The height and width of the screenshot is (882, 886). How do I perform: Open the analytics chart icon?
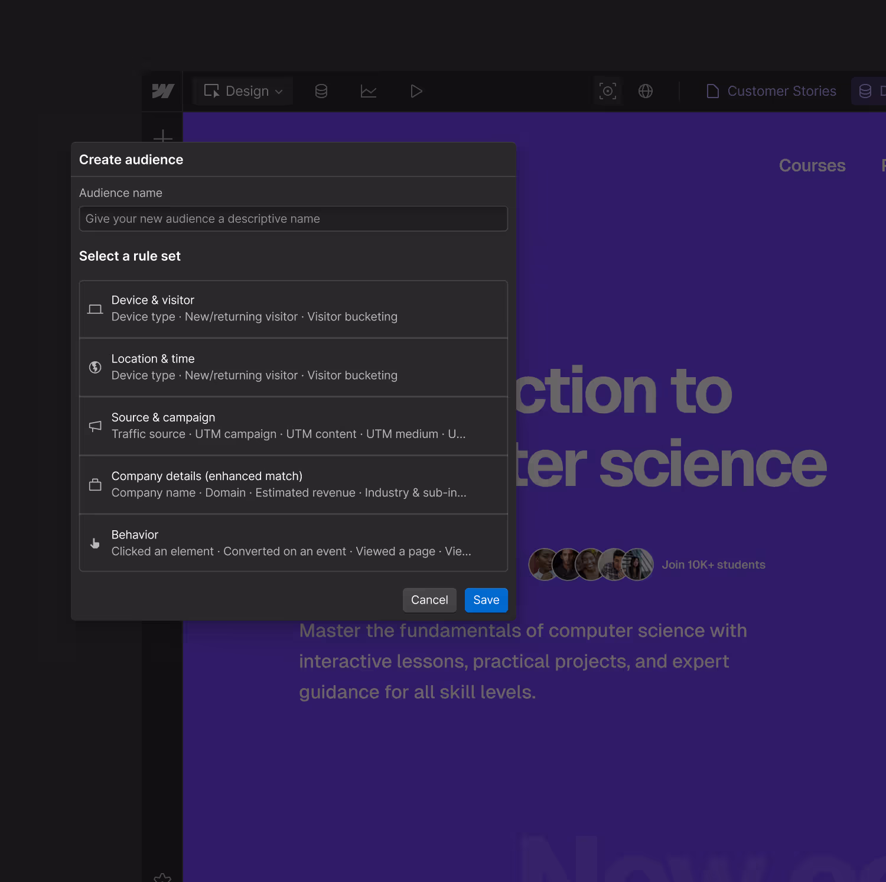click(x=369, y=91)
